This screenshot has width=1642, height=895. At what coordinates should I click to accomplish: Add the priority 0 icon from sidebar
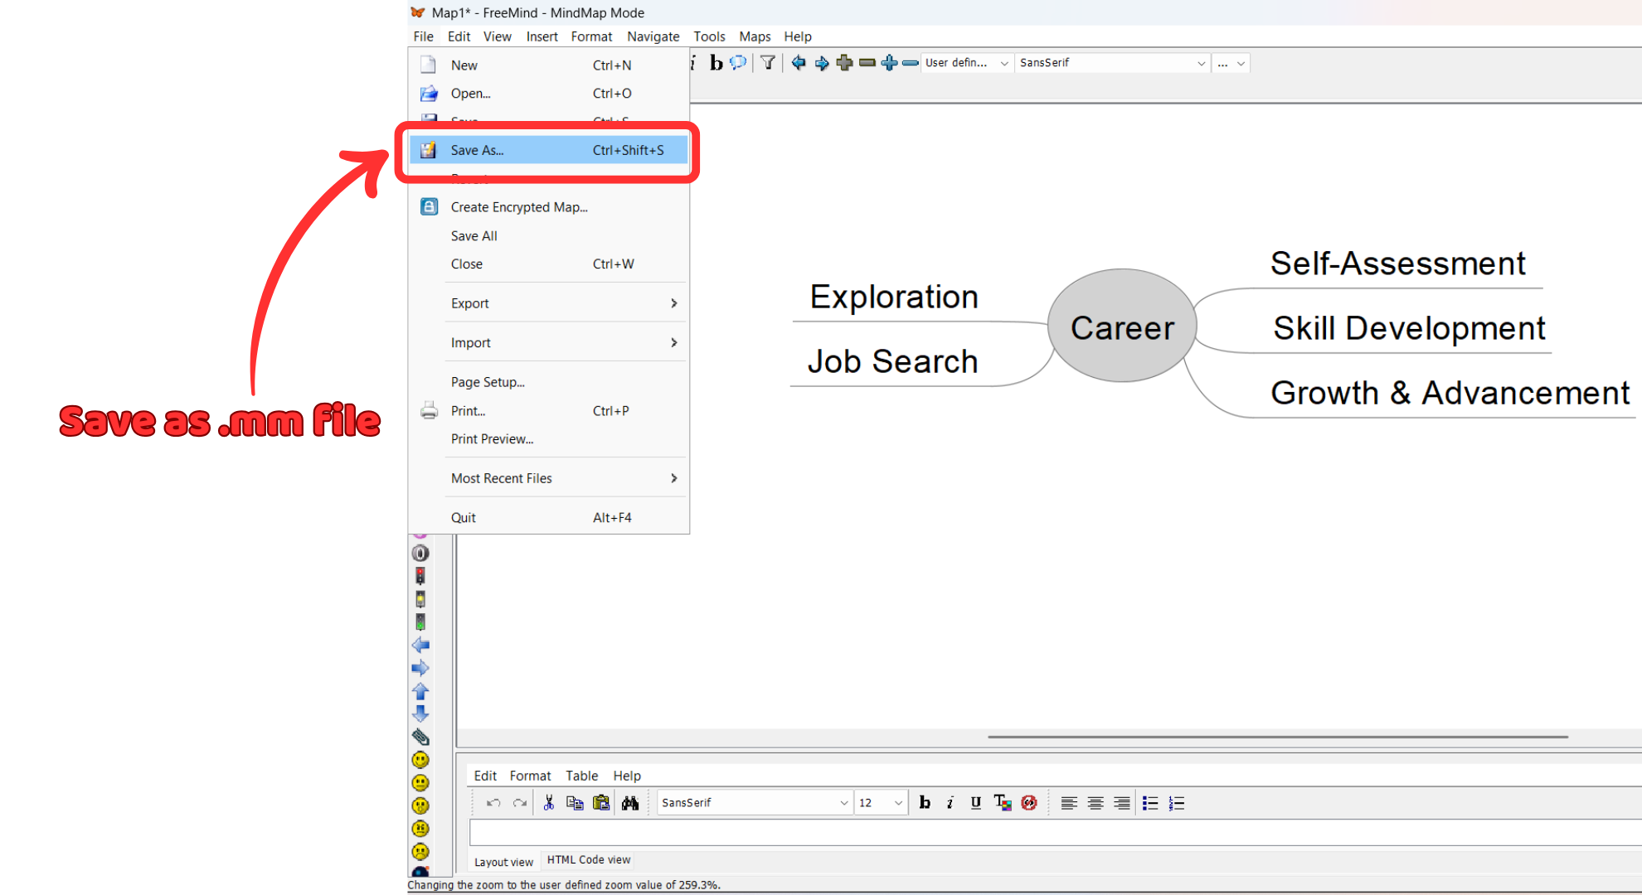(420, 553)
